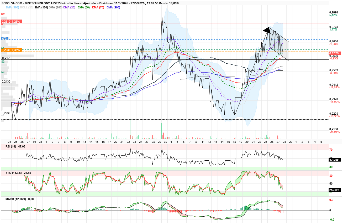The width and height of the screenshot is (343, 224).
Task: Click the -4,93% axis percentage
Action: pyautogui.click(x=334, y=58)
